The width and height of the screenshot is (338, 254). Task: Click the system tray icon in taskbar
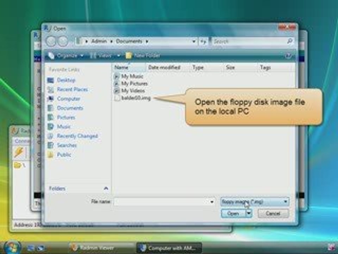[x=331, y=247]
